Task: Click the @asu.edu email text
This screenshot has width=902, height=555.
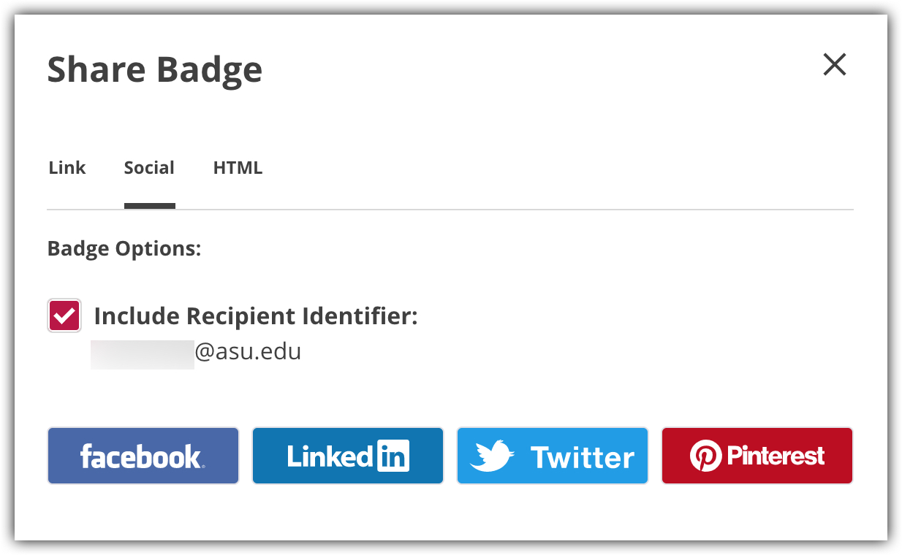Action: 248,353
